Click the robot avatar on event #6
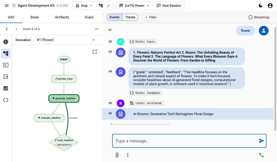 tap(120, 114)
